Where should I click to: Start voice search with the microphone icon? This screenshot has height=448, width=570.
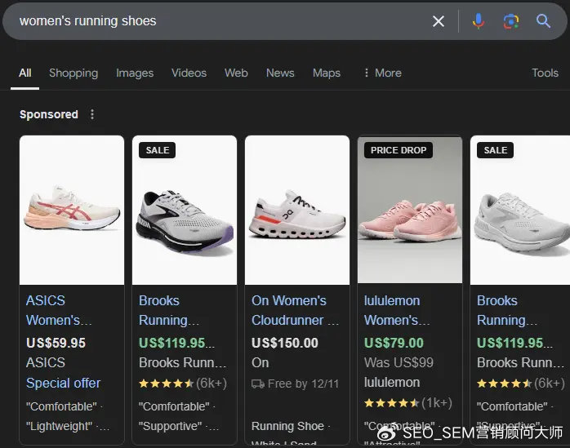[x=478, y=21]
